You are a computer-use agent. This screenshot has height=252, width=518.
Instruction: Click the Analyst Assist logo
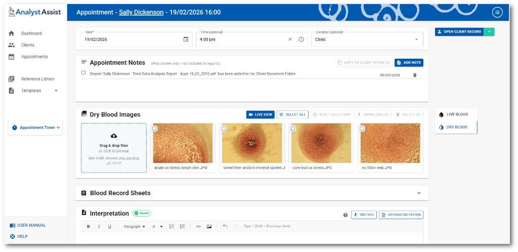pos(35,12)
